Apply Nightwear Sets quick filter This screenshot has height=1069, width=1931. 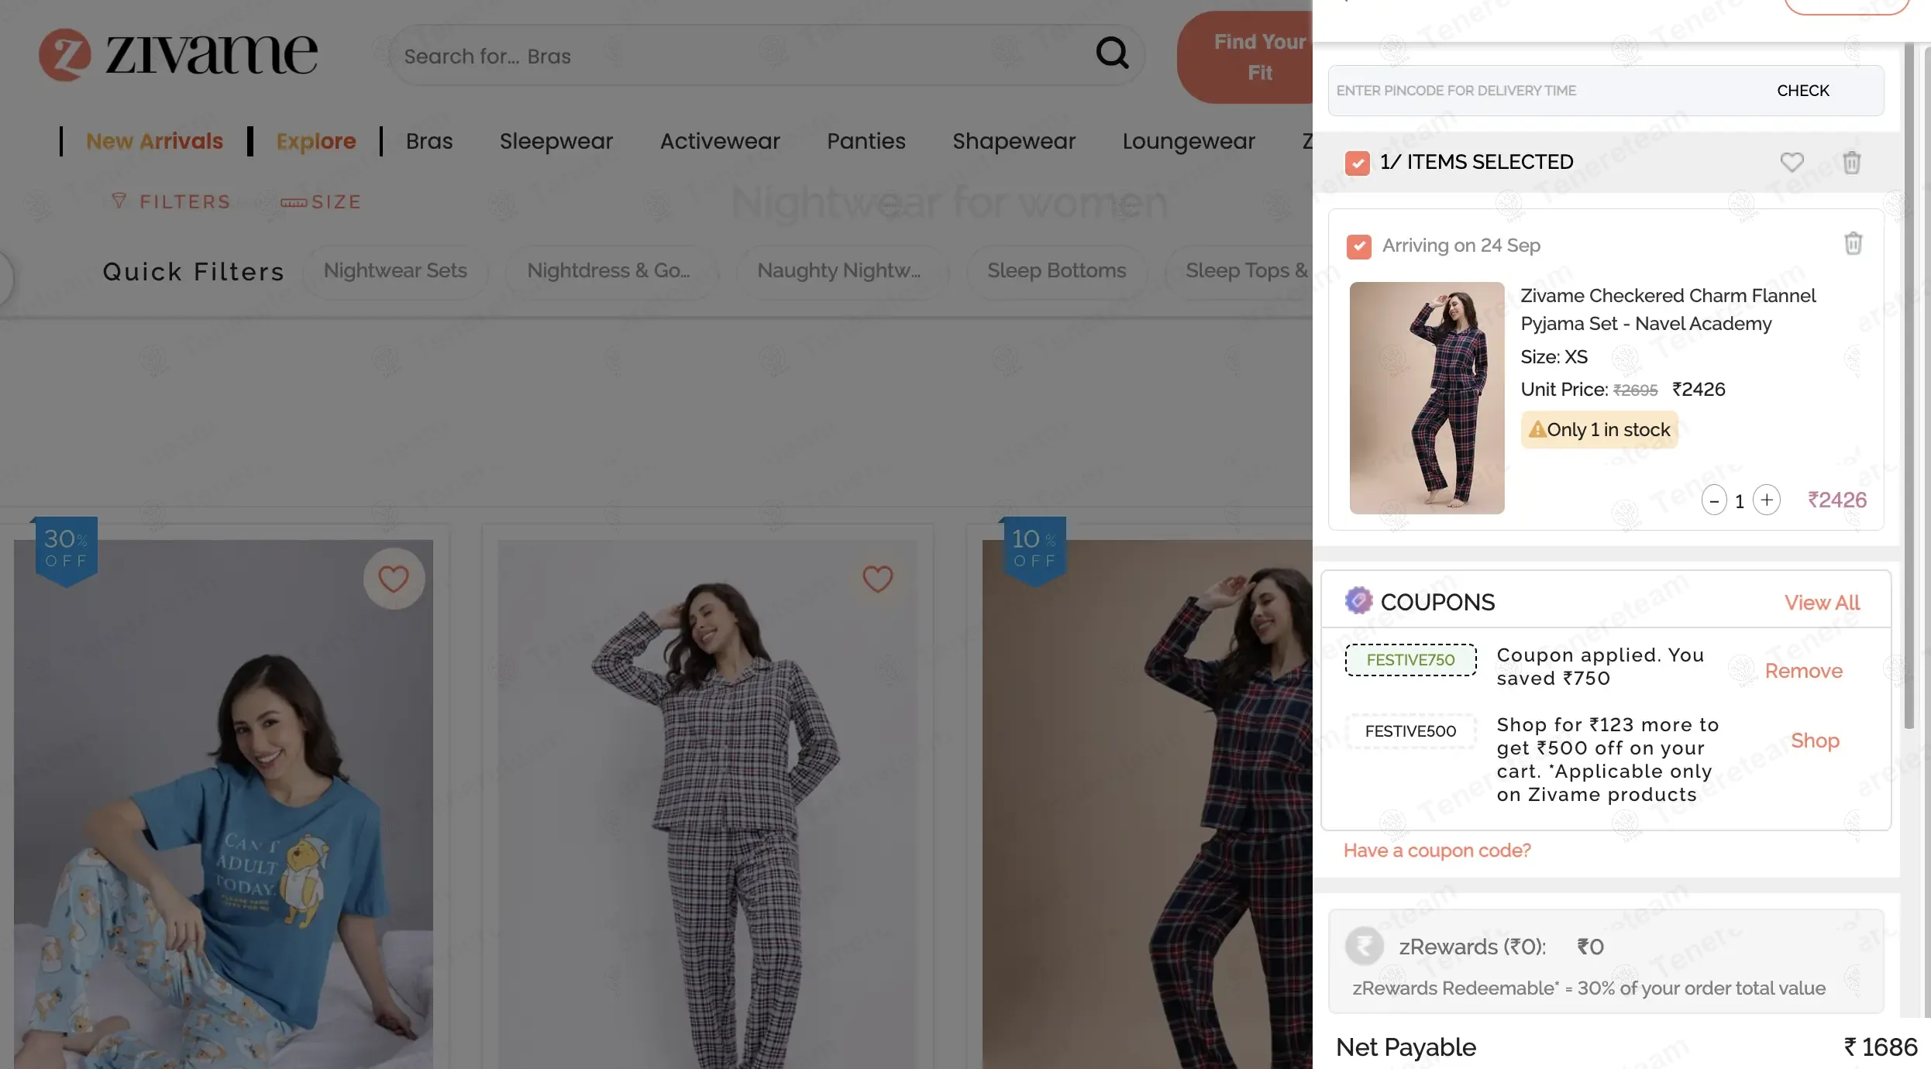point(395,271)
